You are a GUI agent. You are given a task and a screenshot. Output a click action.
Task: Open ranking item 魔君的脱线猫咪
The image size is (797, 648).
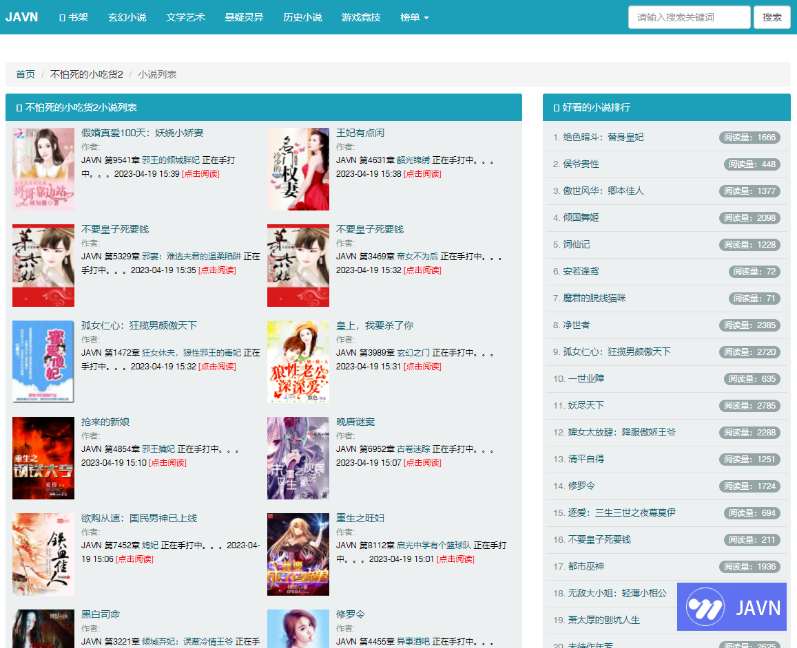pos(594,299)
